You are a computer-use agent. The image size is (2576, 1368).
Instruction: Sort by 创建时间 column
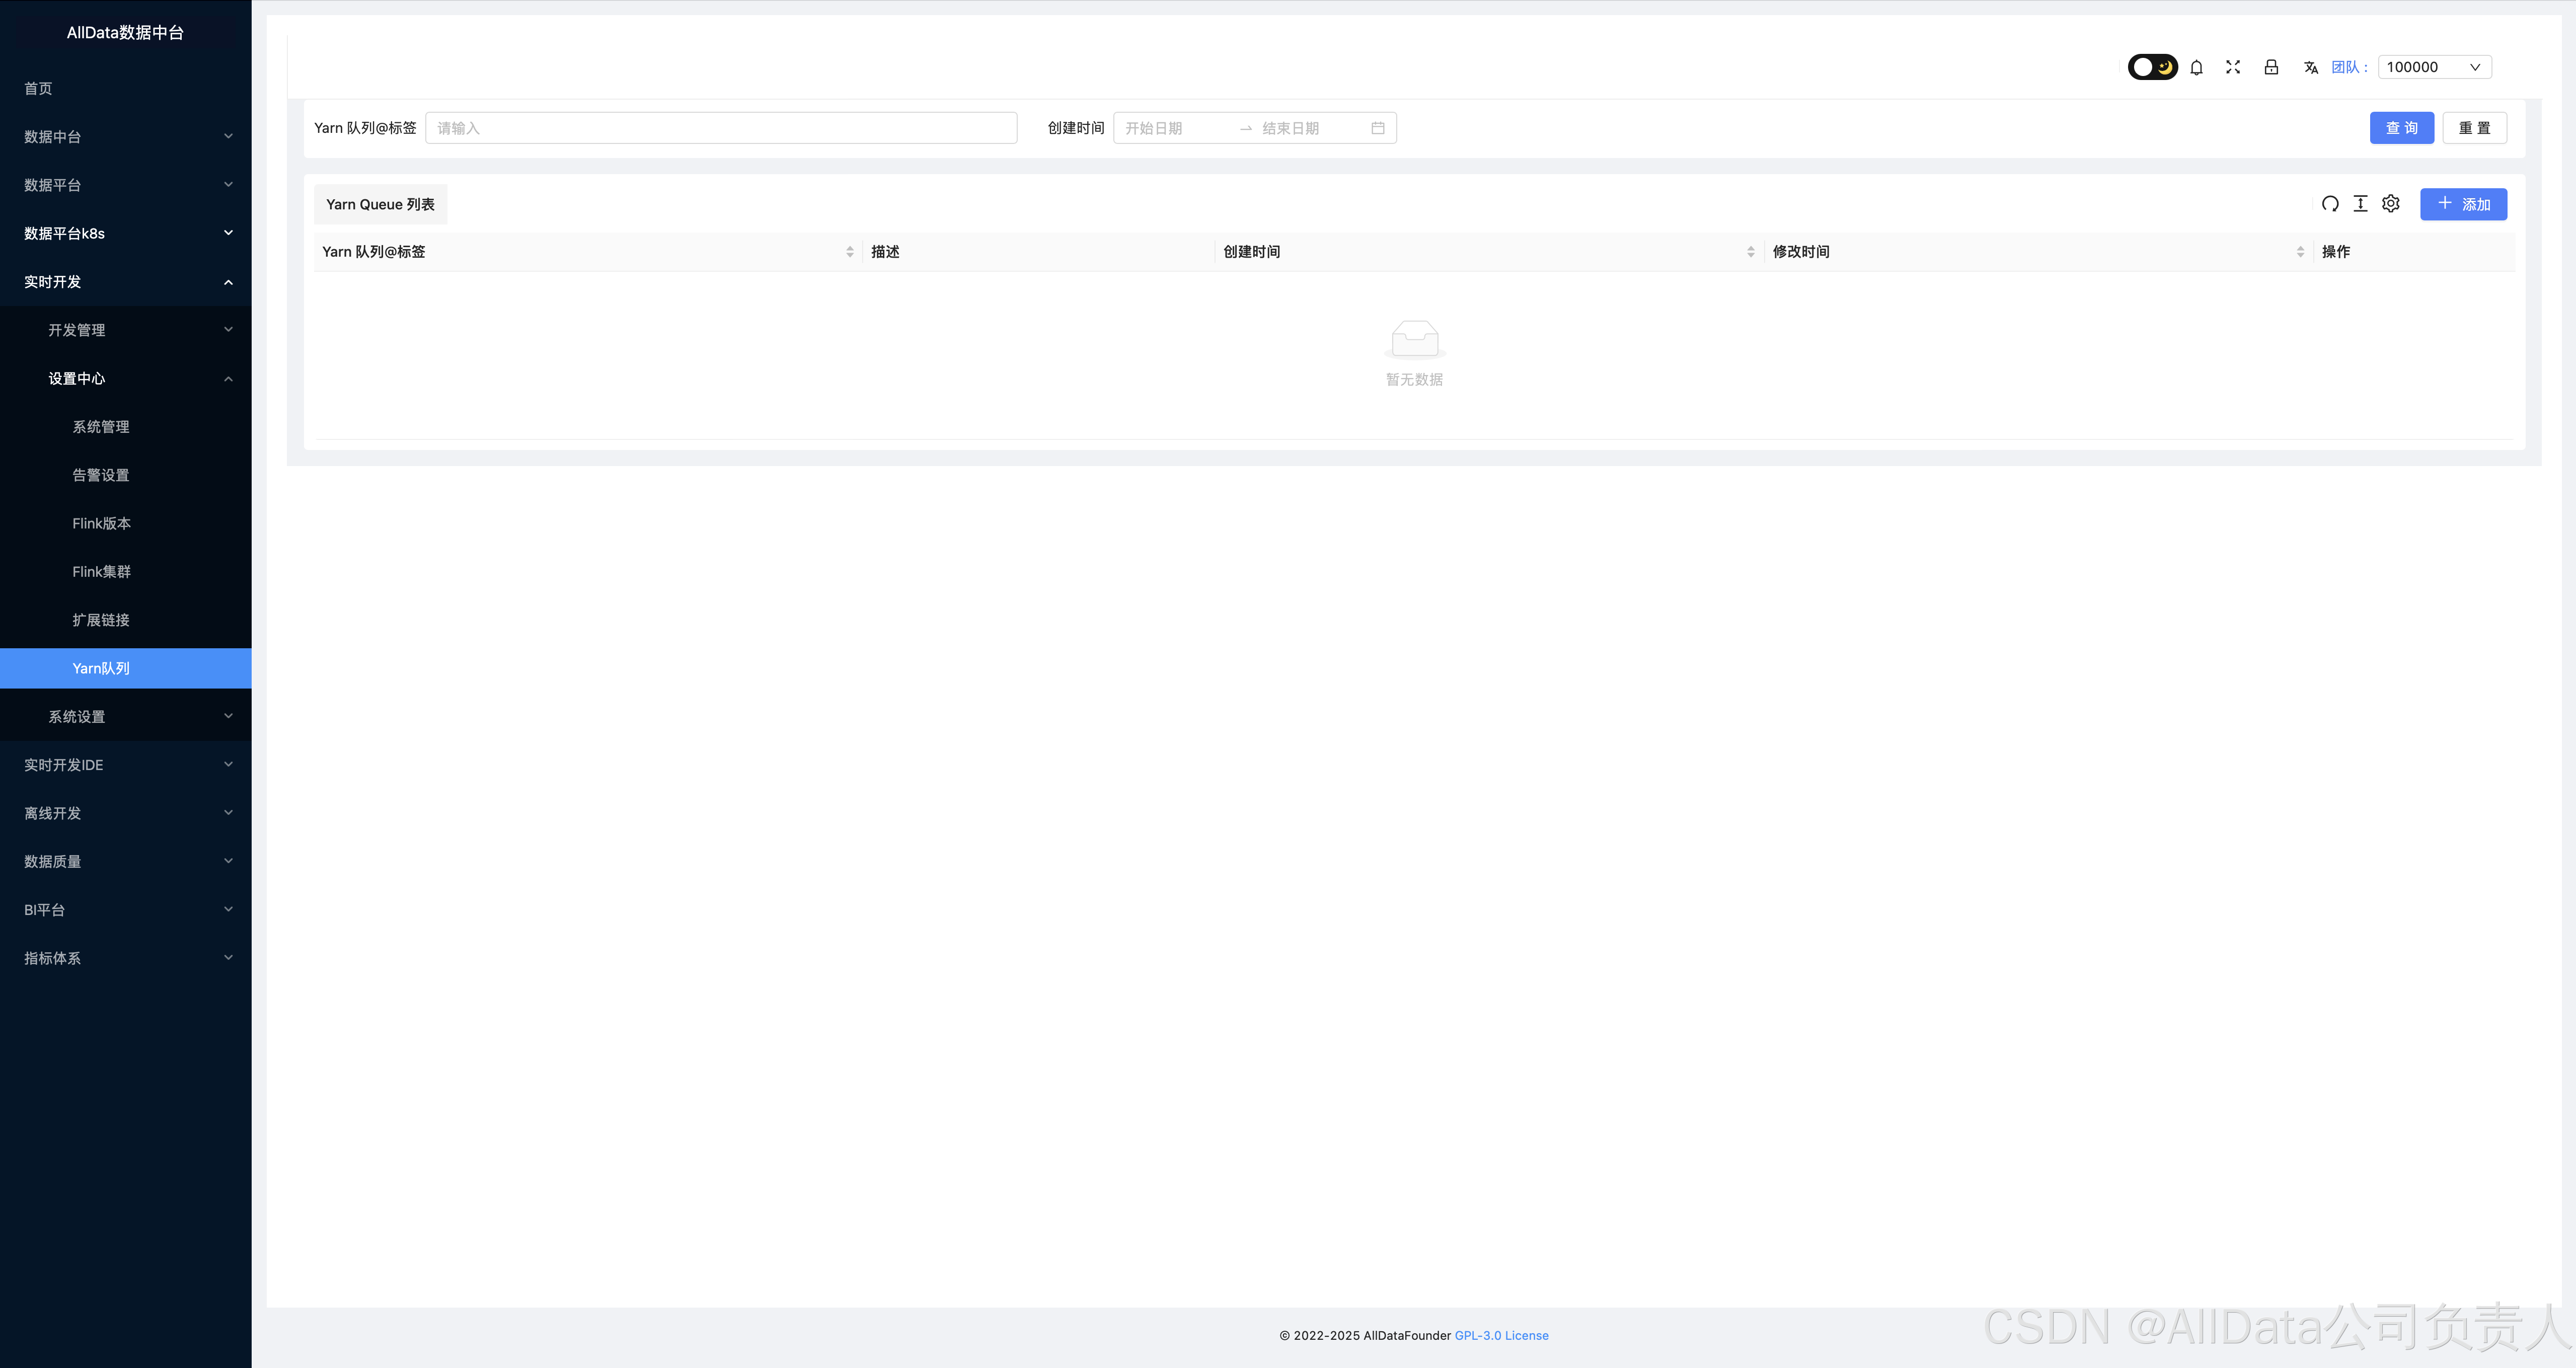(x=1750, y=252)
